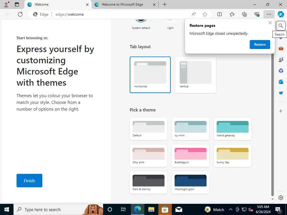The height and width of the screenshot is (215, 287).
Task: Click the Match widget on taskbar
Action: coord(214,209)
